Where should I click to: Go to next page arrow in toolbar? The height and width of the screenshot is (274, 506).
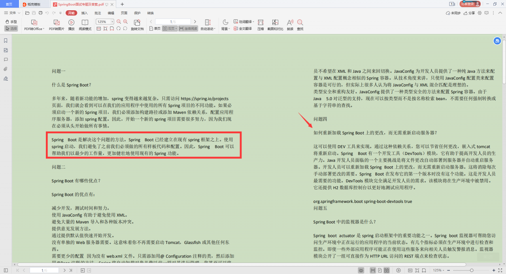point(195,22)
